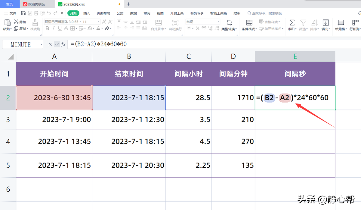Click the Undo arrow icon
This screenshot has width=361, height=210.
49,13
